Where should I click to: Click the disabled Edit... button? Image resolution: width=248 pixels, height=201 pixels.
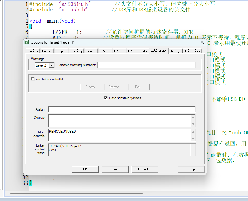click(139, 87)
